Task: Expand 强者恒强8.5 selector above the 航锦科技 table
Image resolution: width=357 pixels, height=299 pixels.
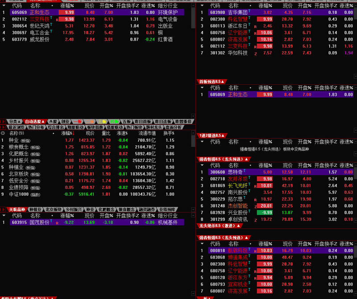Action: 224,238
